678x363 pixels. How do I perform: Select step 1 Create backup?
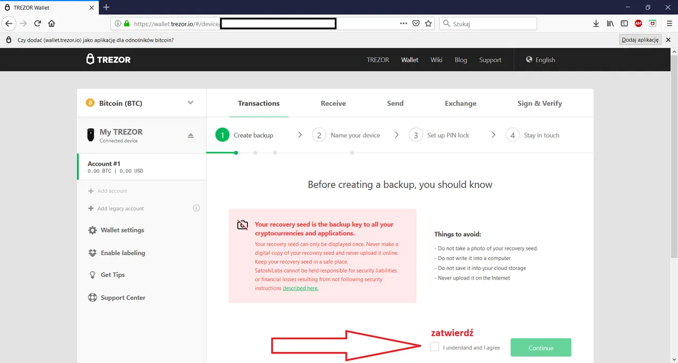tap(245, 135)
